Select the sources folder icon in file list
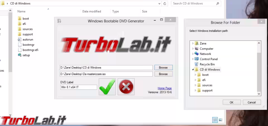 pyautogui.click(x=20, y=29)
